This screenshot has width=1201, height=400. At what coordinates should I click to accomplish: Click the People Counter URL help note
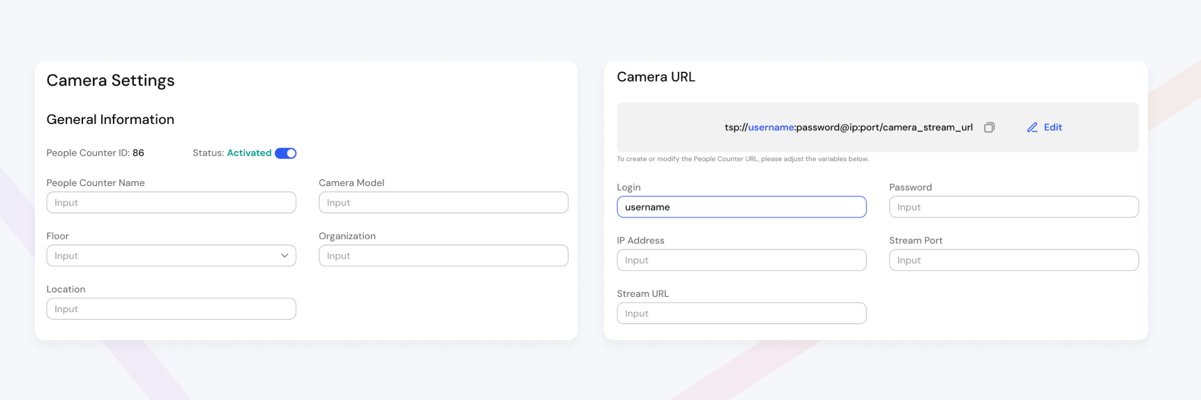(x=743, y=159)
